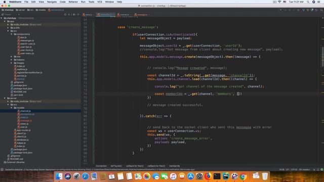Screen dimensions: 324x182
Task: Open Photos from the dock
Action: [147, 176]
